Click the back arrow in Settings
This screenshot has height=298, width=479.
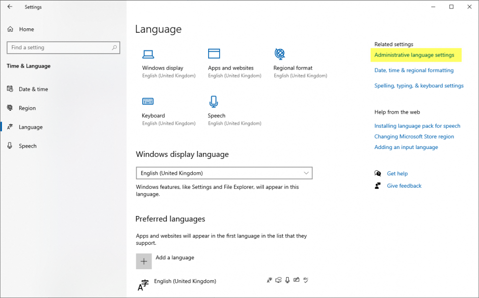point(10,7)
